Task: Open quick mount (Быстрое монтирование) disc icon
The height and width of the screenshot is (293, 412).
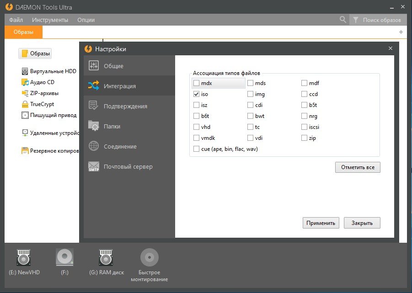Action: click(x=149, y=257)
